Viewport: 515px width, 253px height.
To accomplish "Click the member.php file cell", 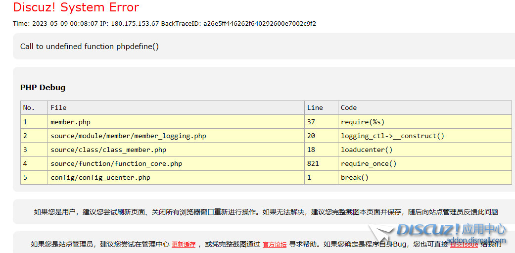I will (70, 122).
